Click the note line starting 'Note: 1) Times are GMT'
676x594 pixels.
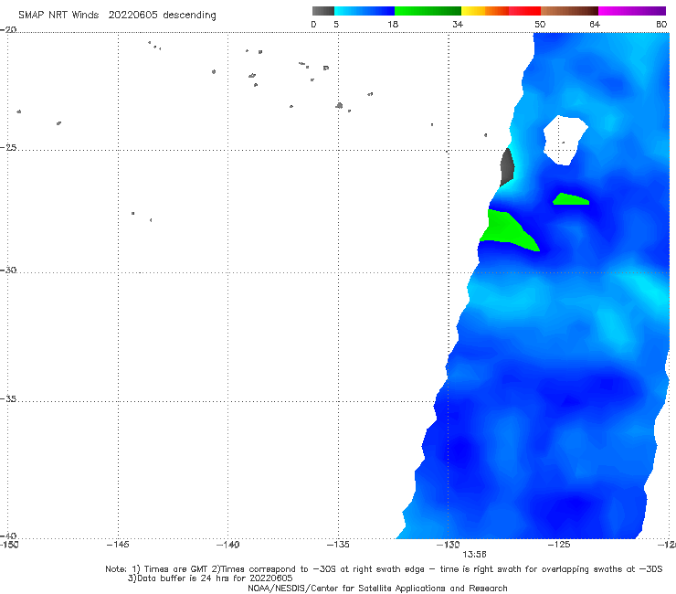click(384, 569)
